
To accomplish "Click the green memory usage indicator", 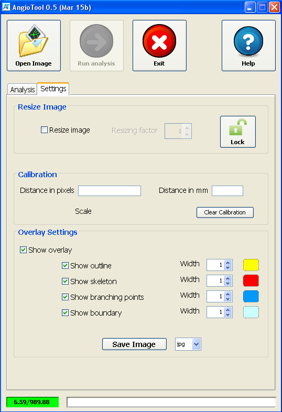I will tap(32, 402).
